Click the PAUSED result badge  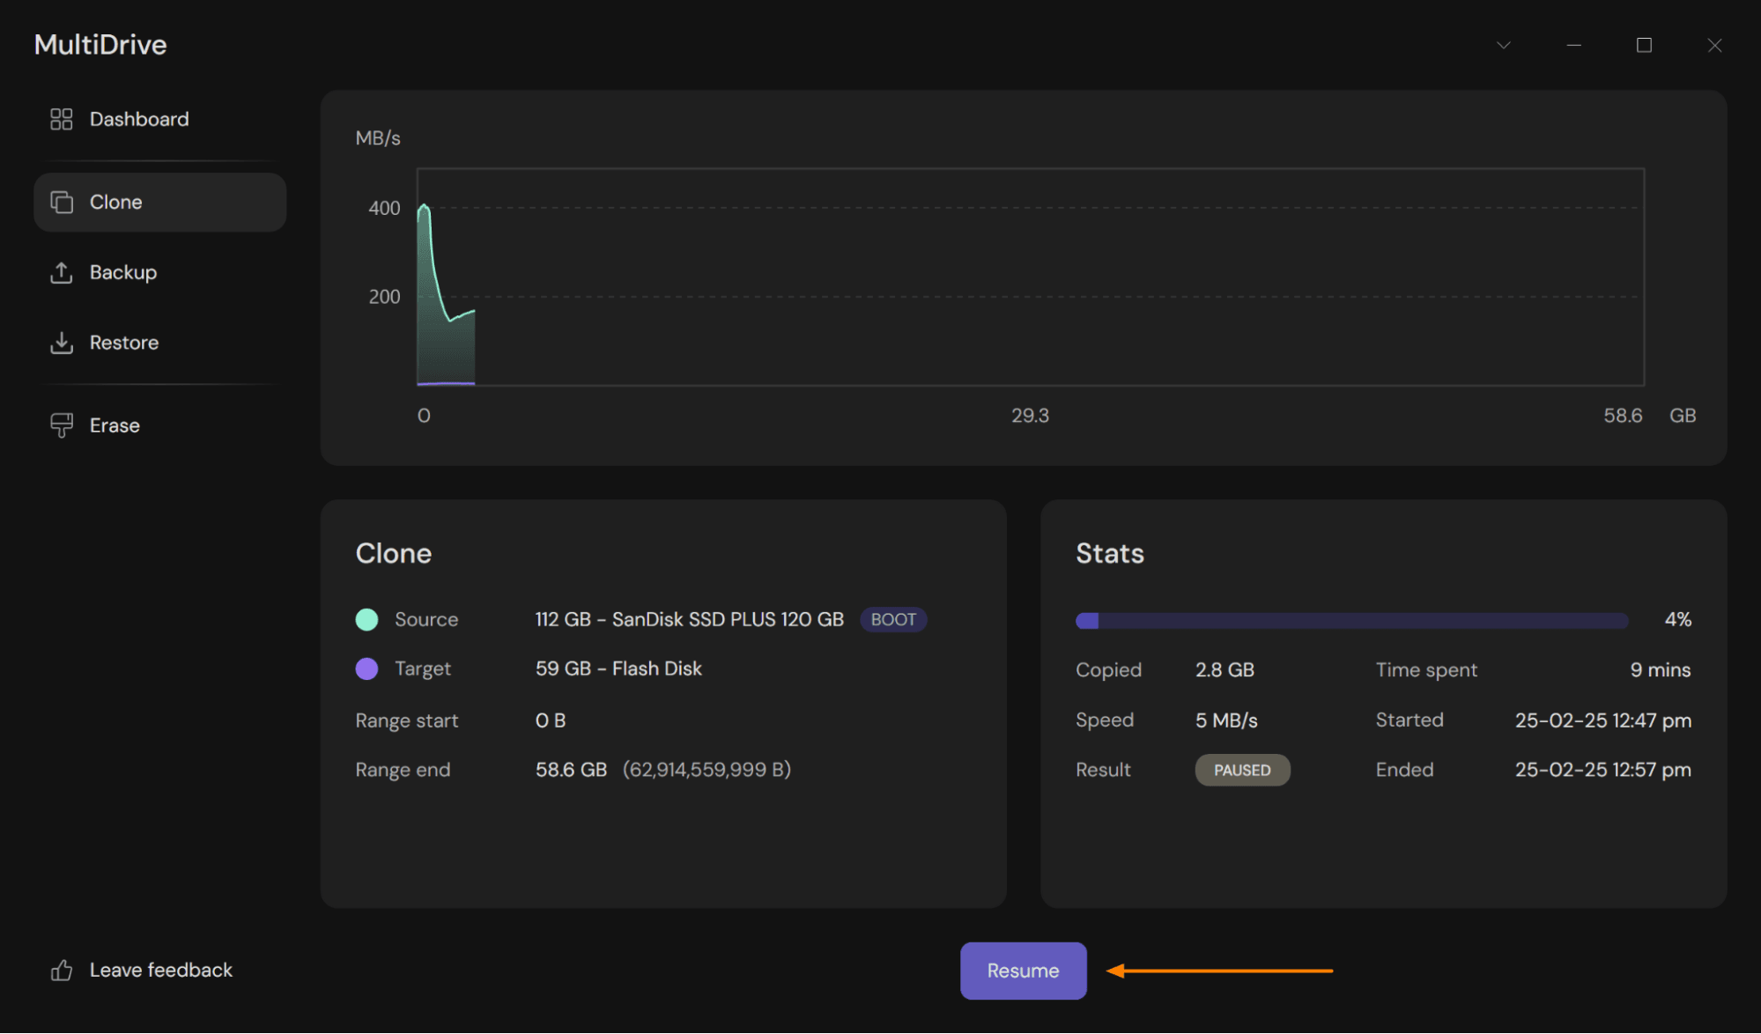1242,770
